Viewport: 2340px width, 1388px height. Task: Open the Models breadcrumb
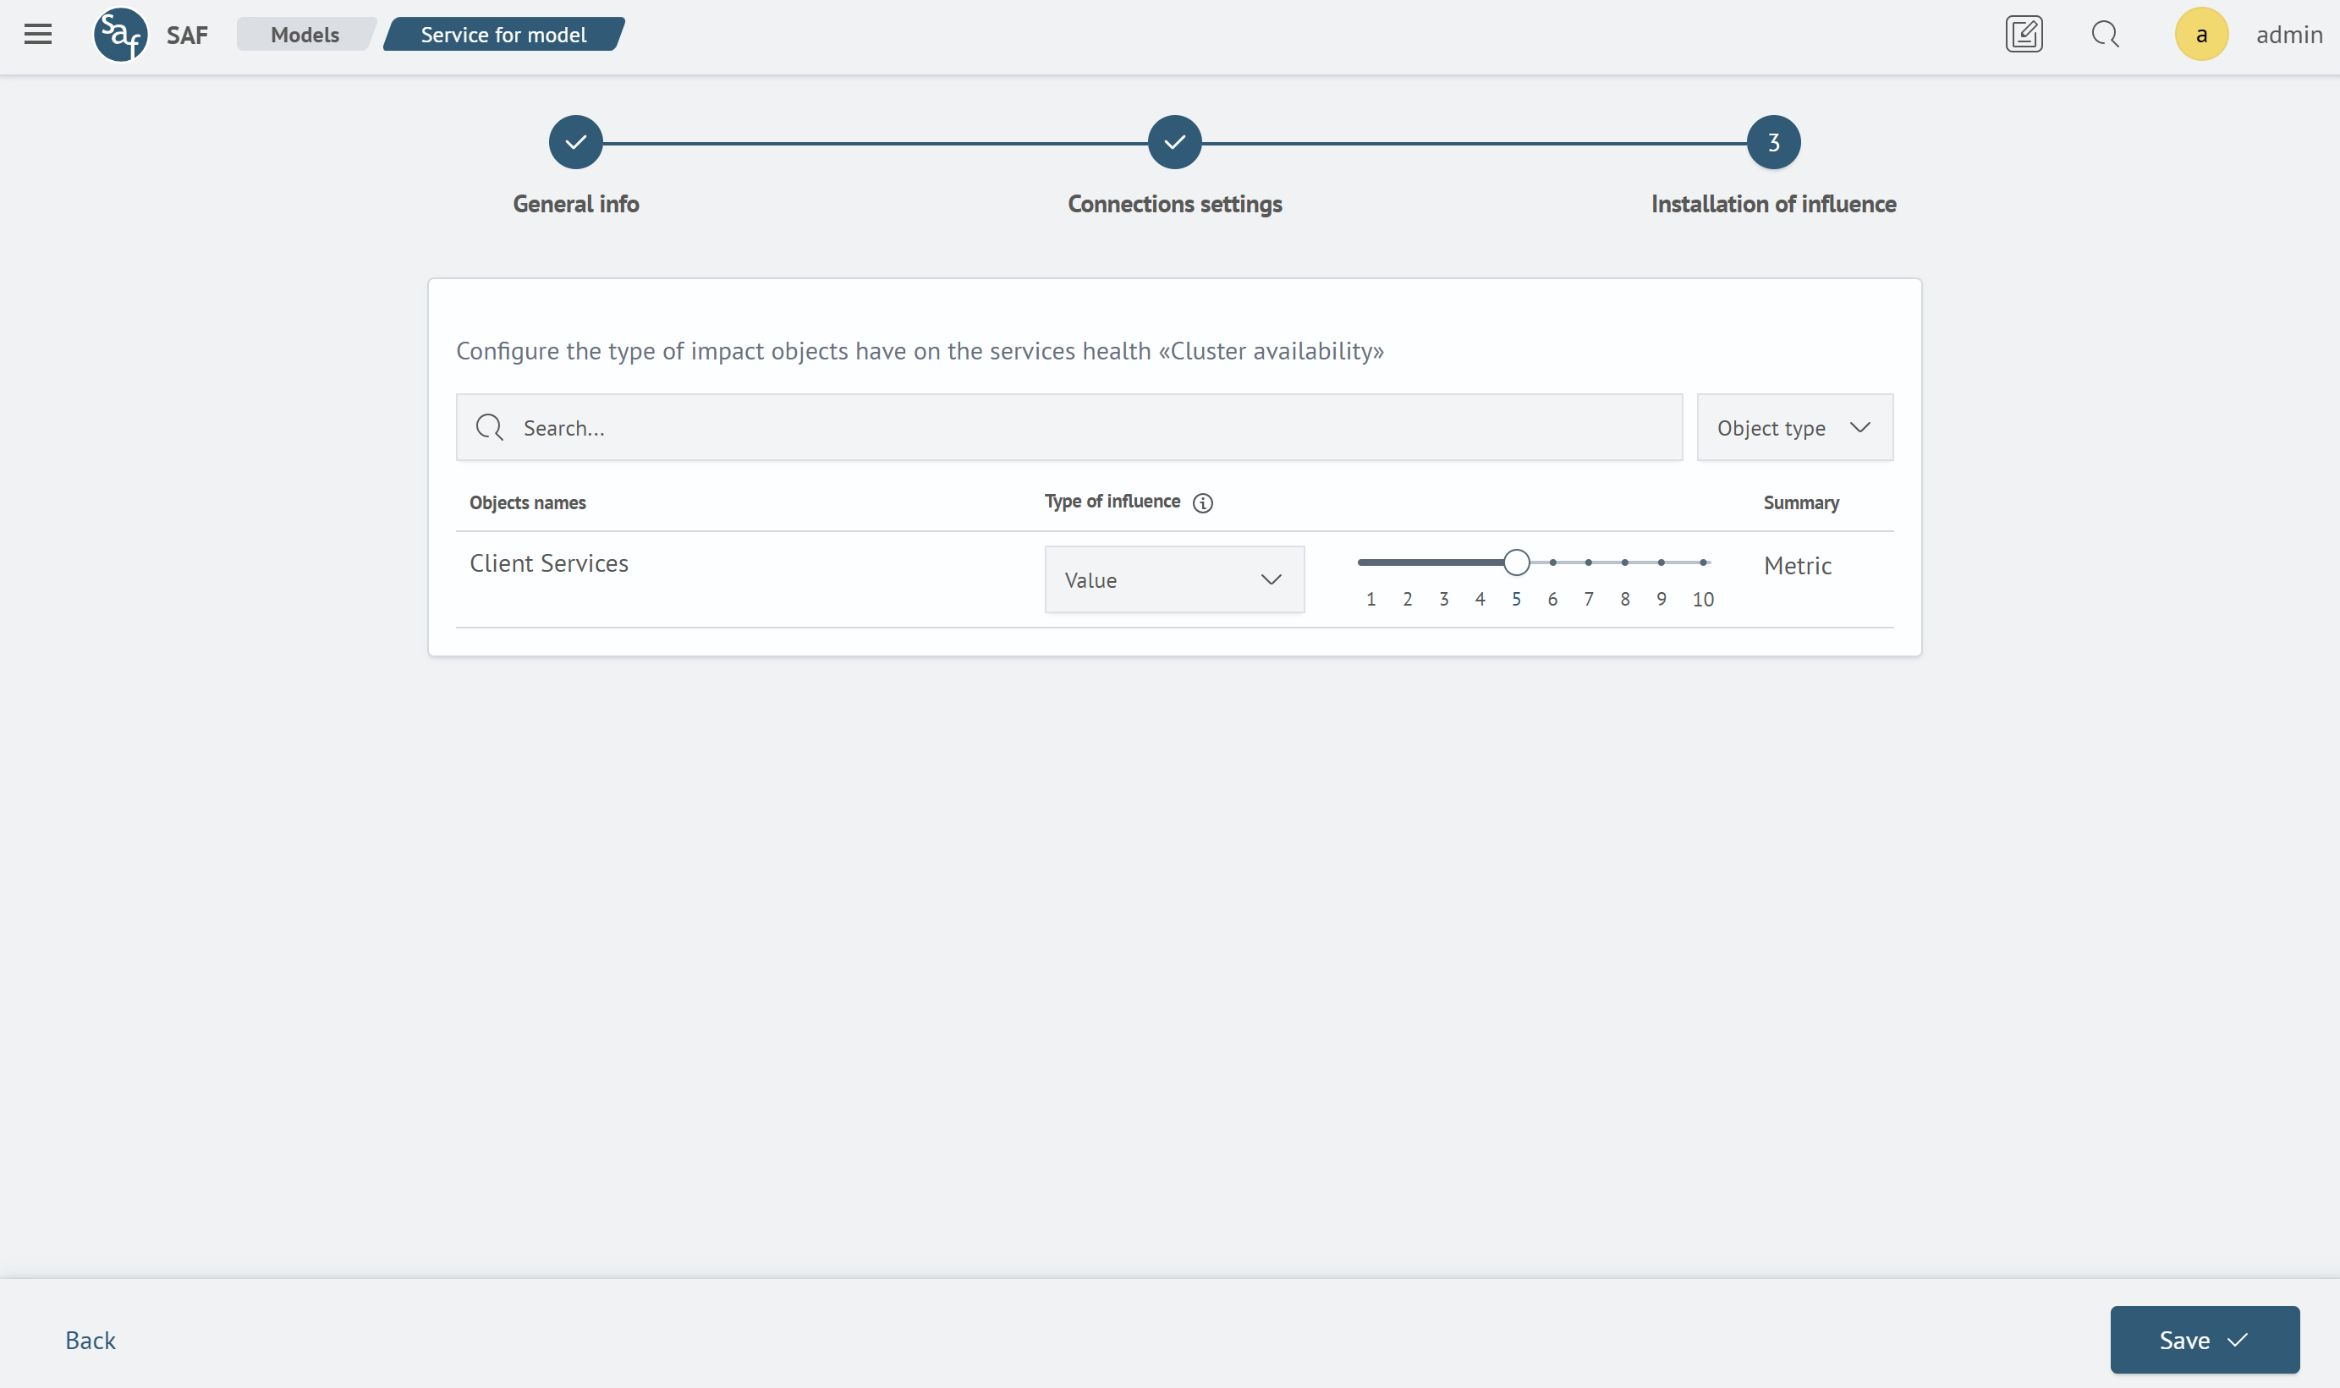point(305,35)
